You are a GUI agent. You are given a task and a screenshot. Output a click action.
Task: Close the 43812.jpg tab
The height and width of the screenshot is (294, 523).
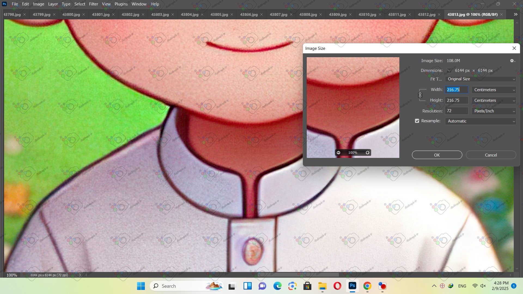(439, 14)
